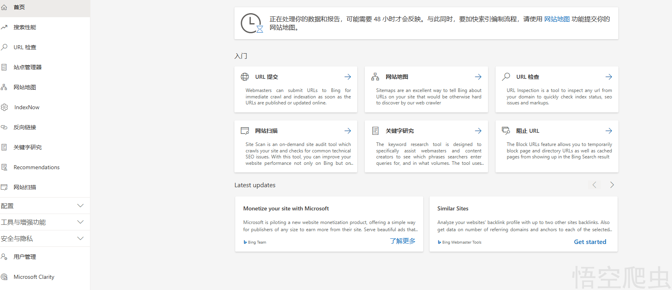Show the previous Latest updates items
The height and width of the screenshot is (290, 672).
tap(594, 185)
